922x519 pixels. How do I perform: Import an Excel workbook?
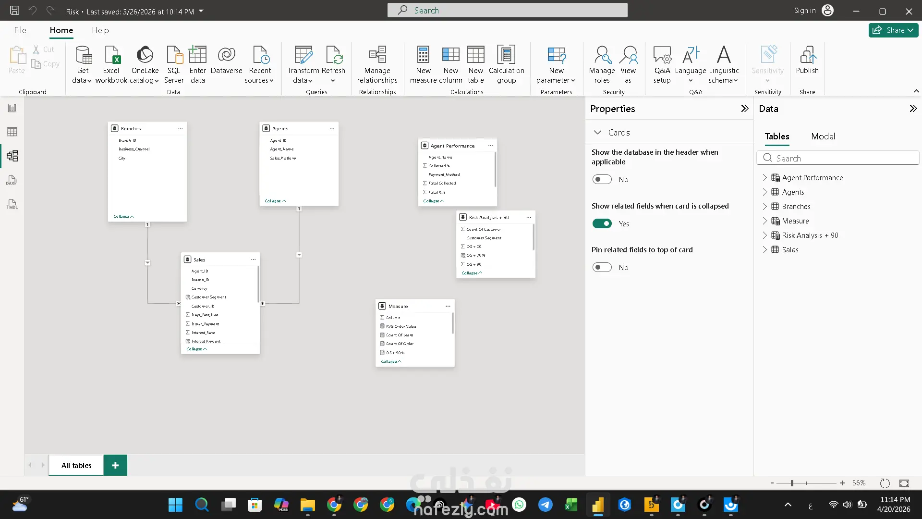coord(111,65)
